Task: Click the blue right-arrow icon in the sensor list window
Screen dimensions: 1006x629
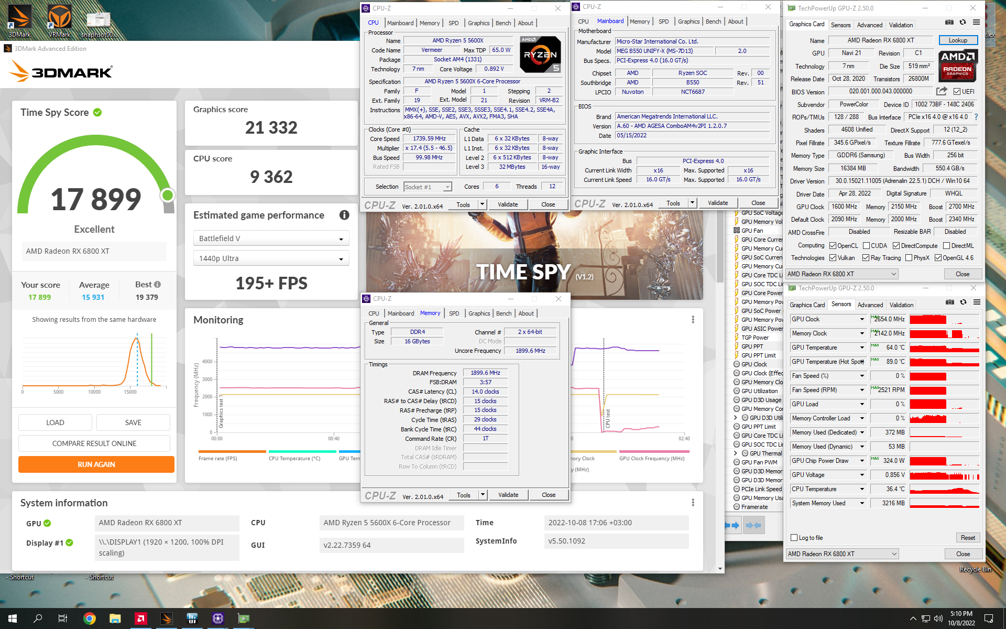Action: 732,525
